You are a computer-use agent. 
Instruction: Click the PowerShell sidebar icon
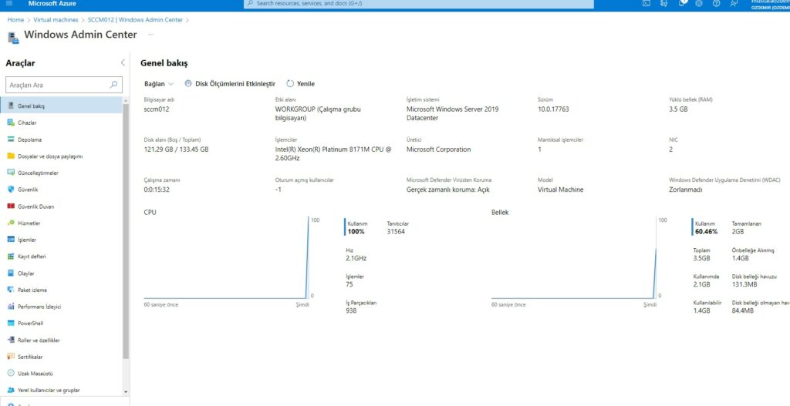(11, 323)
